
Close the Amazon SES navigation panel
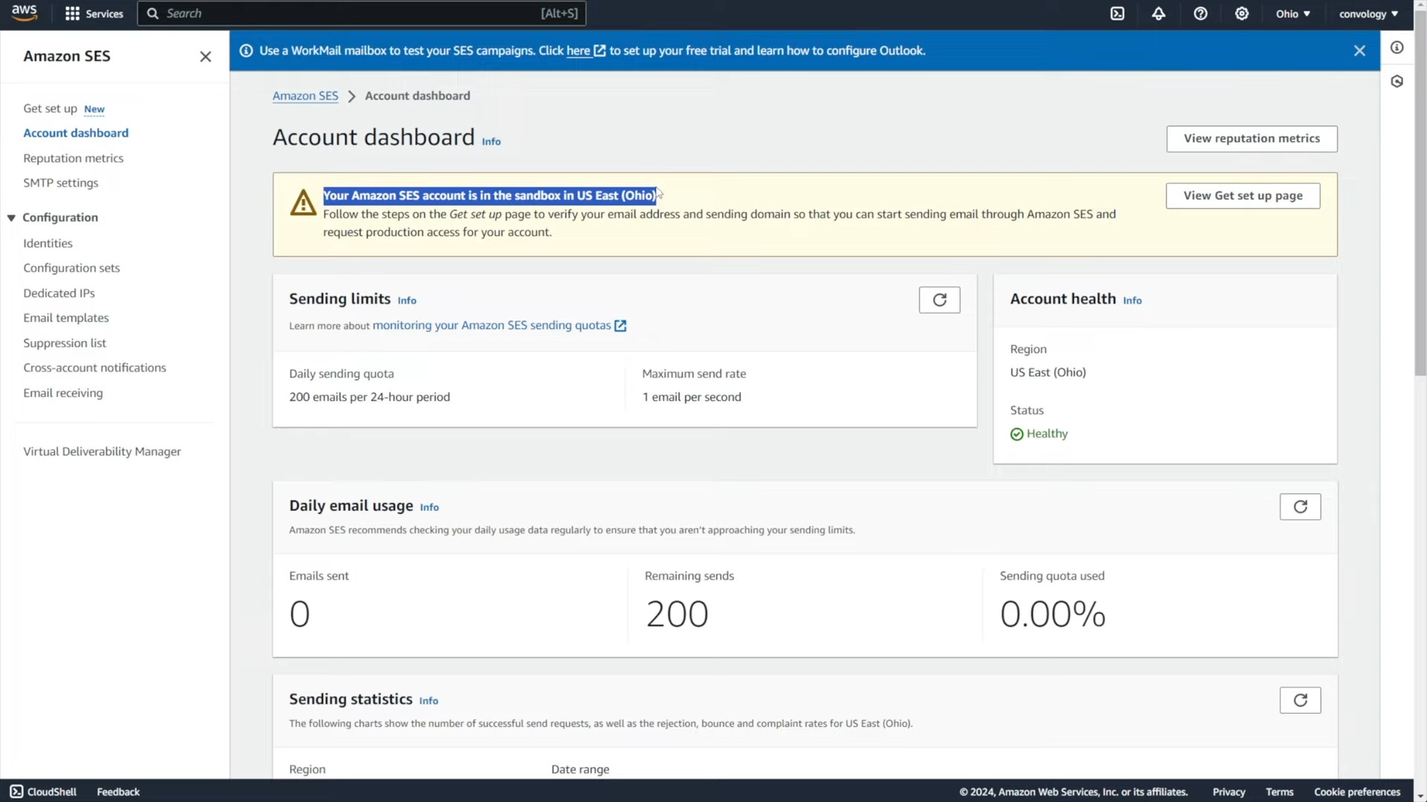click(206, 56)
